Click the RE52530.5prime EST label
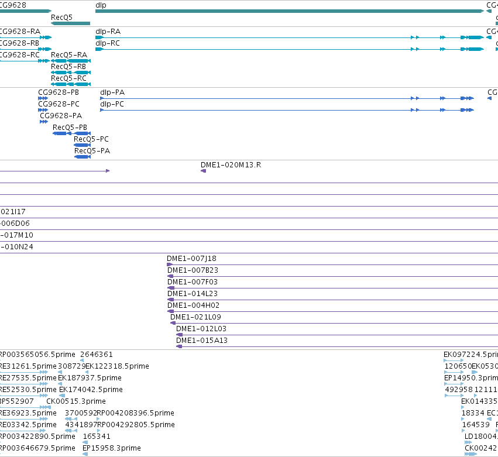 tap(28, 390)
